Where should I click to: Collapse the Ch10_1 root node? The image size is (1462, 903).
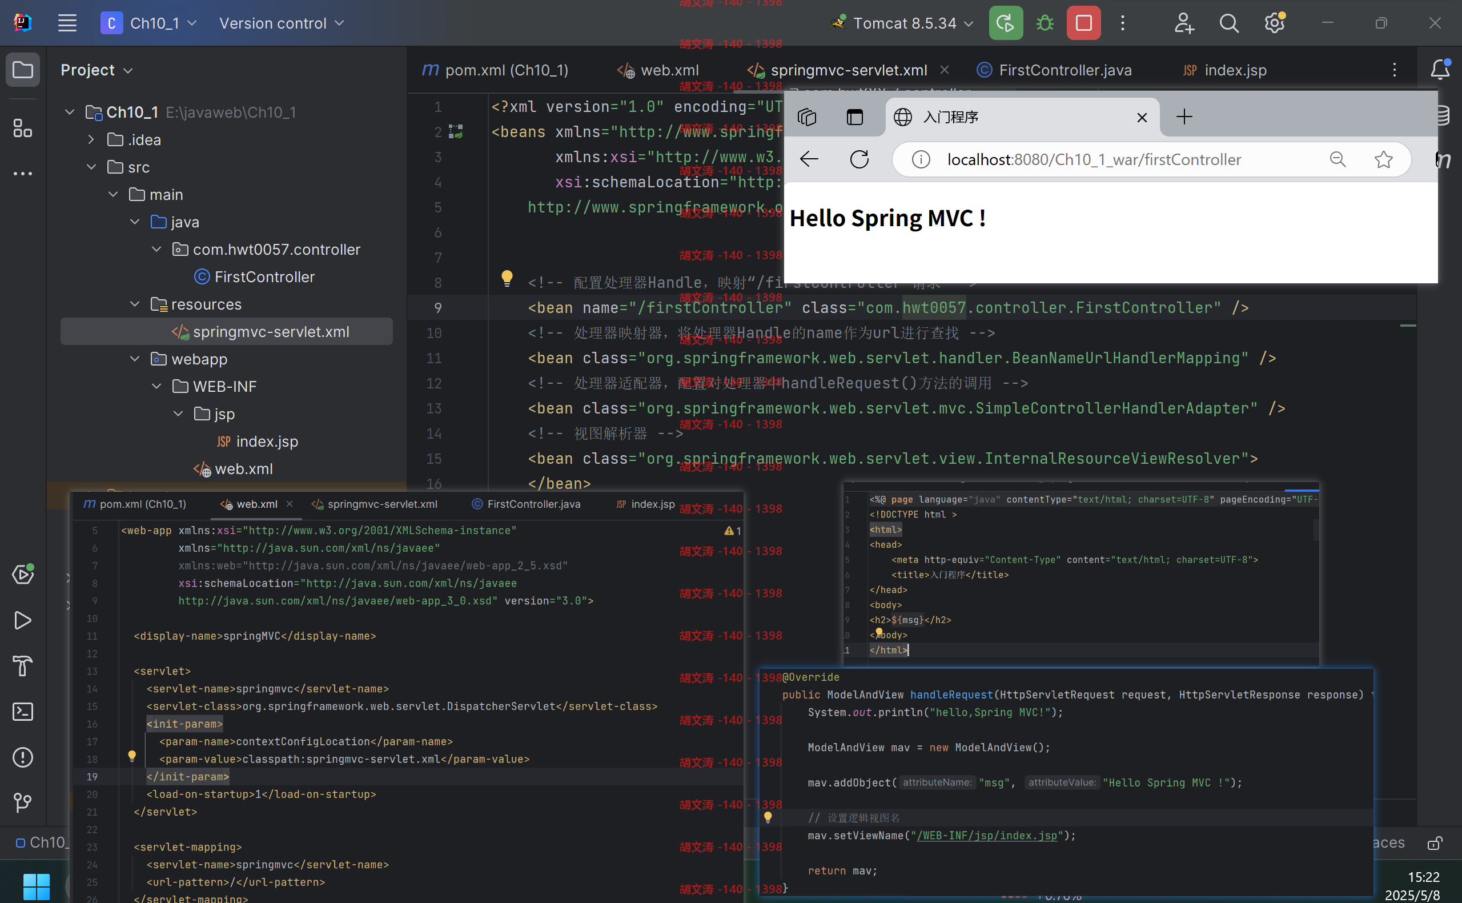pyautogui.click(x=69, y=113)
